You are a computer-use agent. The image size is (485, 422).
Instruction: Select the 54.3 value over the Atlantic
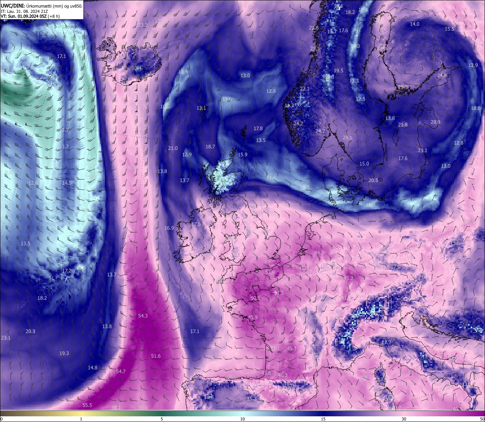tap(143, 316)
